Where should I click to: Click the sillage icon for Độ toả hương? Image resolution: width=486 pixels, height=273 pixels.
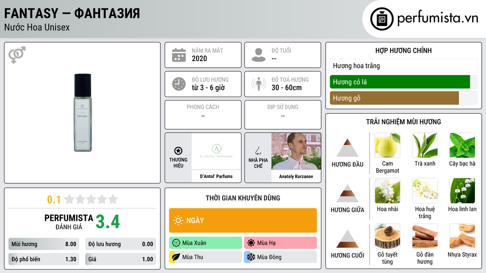point(259,84)
